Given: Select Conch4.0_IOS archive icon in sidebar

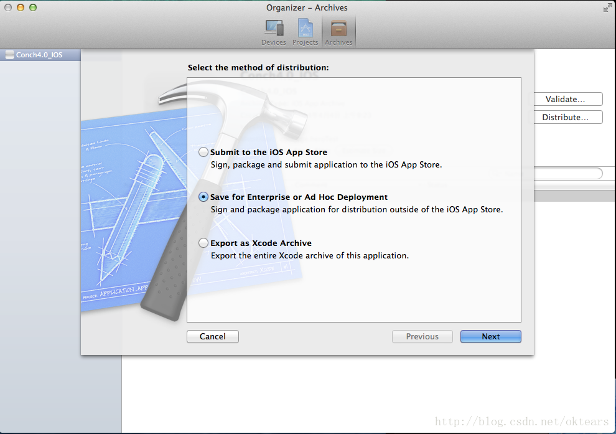Looking at the screenshot, I should [10, 55].
